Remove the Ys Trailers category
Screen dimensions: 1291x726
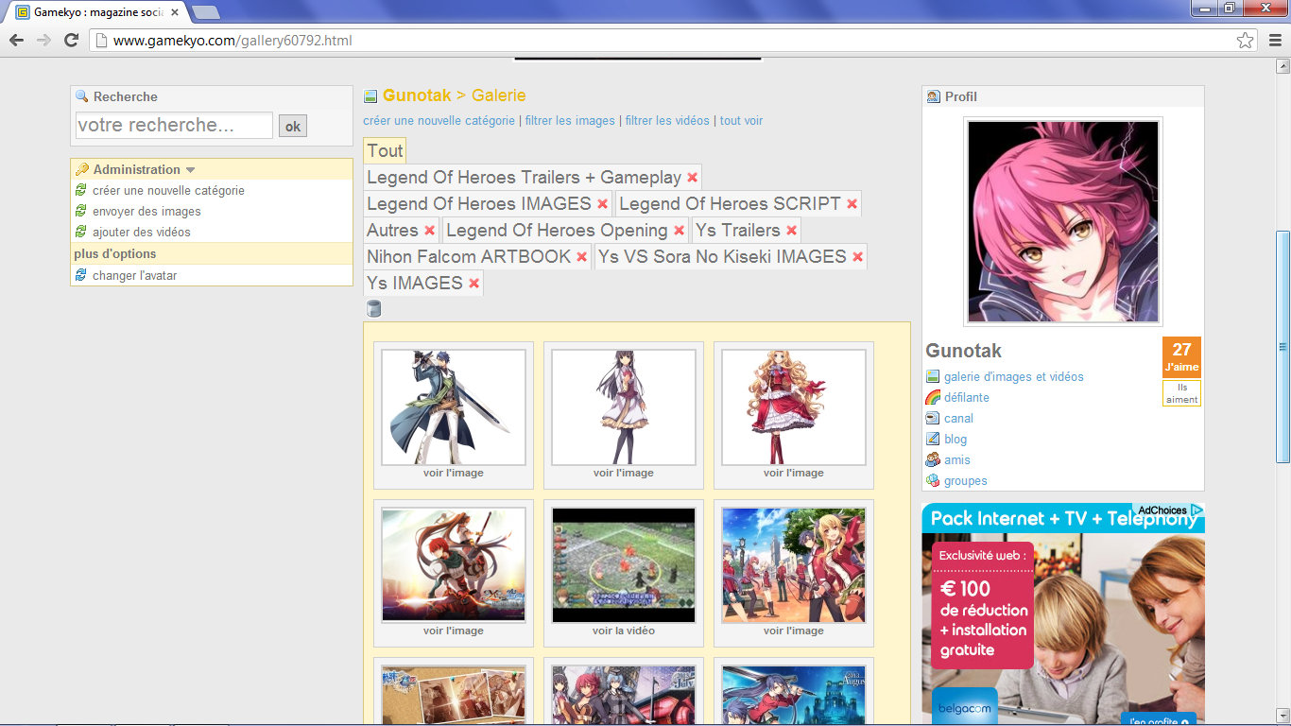(791, 231)
